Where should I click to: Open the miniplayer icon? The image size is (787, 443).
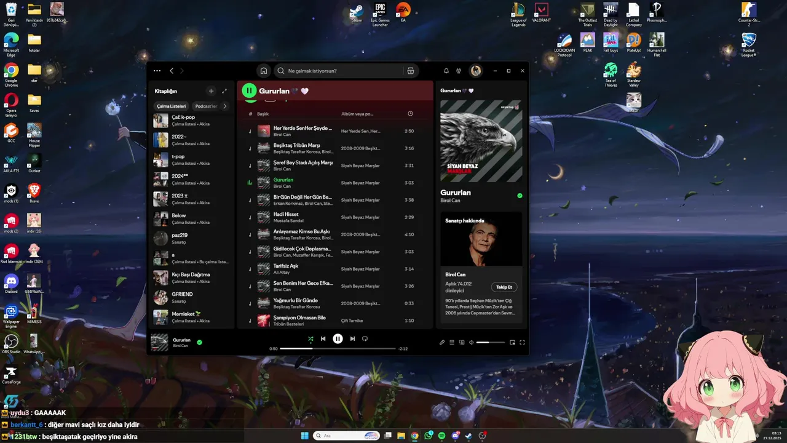click(x=512, y=342)
